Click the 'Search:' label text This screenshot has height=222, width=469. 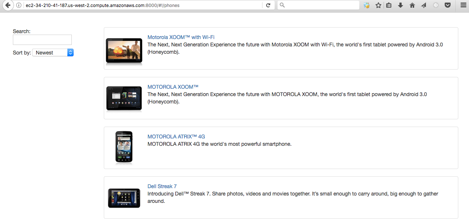tap(22, 31)
